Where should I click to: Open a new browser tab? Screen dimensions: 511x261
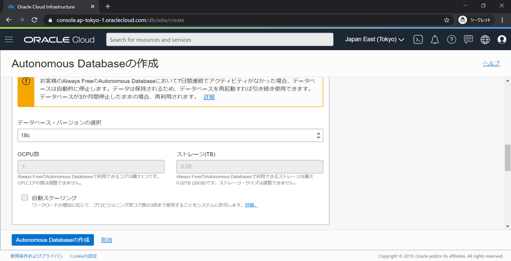point(108,6)
